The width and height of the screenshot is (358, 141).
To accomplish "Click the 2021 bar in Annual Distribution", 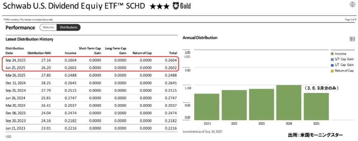I will [x=207, y=107].
